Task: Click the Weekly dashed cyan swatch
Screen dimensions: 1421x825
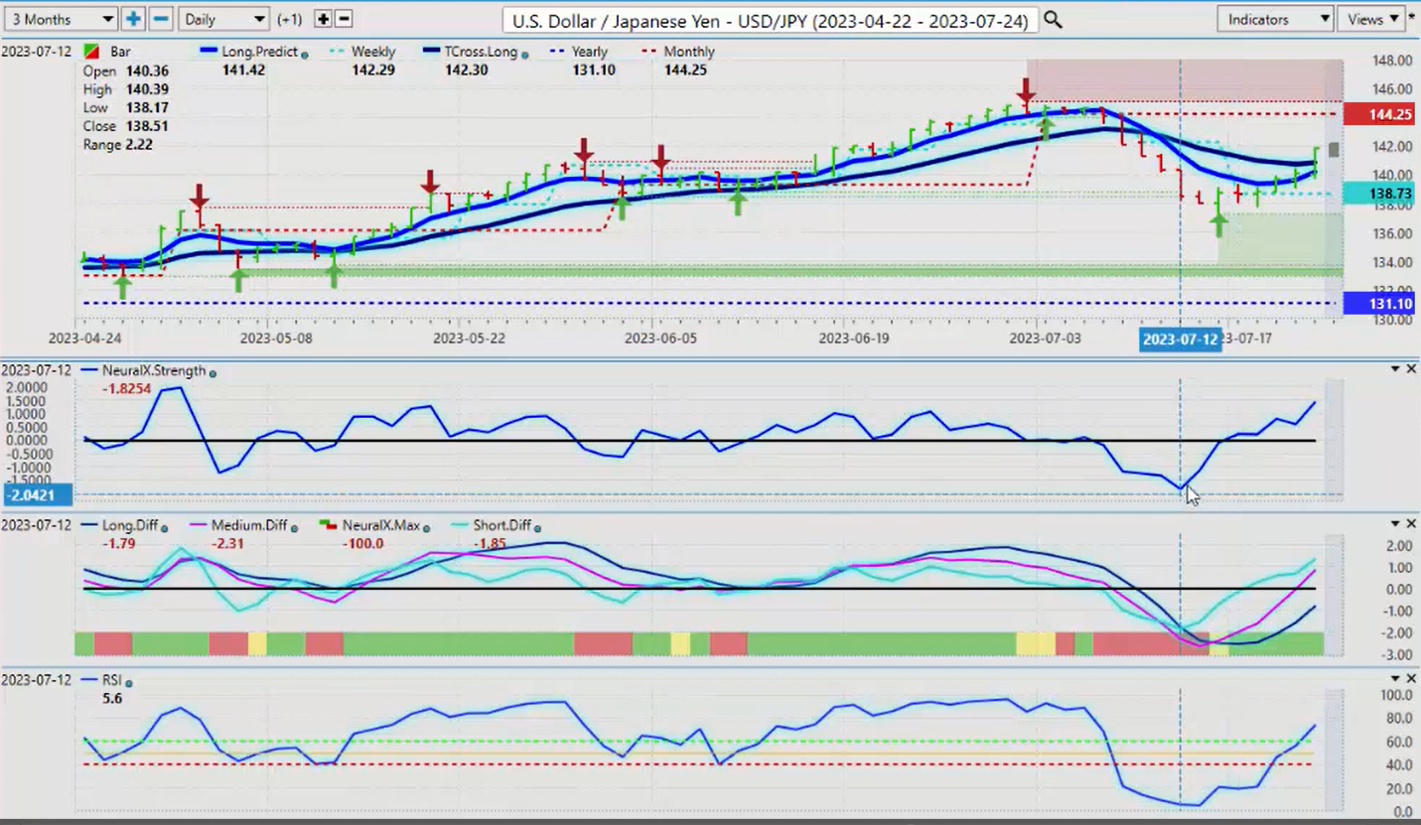Action: [x=340, y=52]
